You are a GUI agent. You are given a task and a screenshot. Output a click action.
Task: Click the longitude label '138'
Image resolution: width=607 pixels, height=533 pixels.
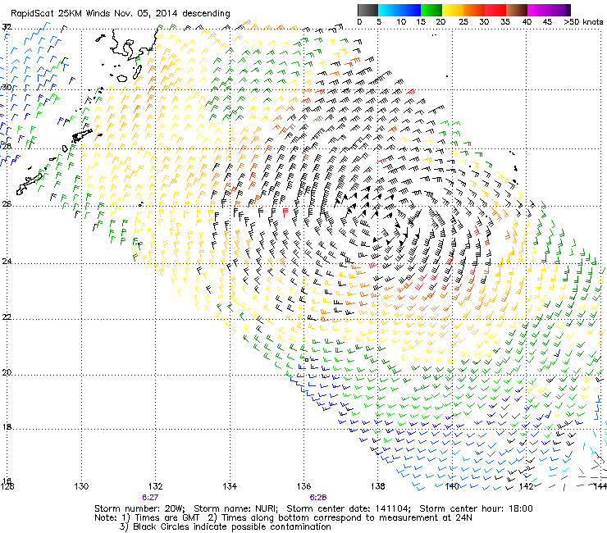tap(378, 486)
